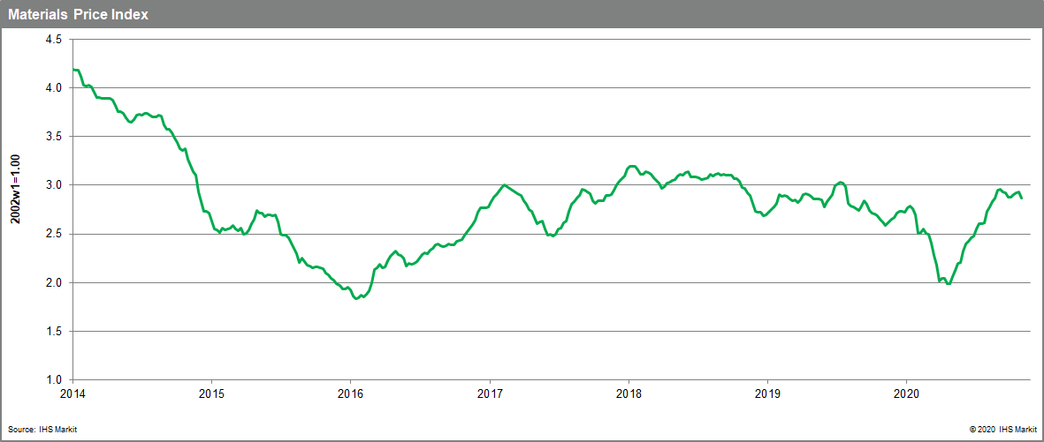Click the 'Materials Price Index' chart title
This screenshot has height=442, width=1044.
(78, 14)
